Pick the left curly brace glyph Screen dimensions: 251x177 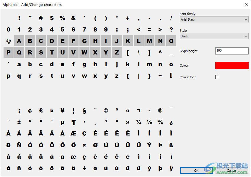[128, 76]
